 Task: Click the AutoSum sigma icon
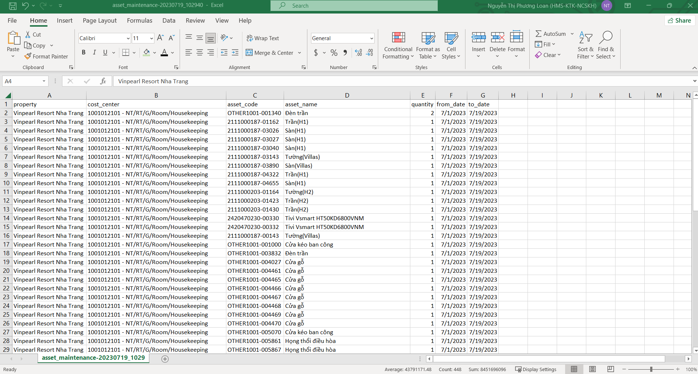[538, 34]
